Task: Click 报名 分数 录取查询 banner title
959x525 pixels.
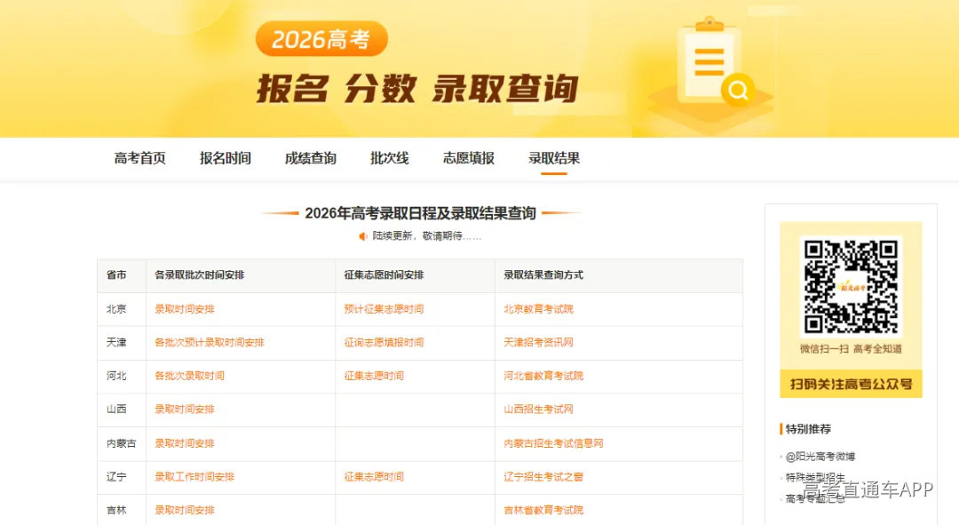Action: click(x=417, y=89)
